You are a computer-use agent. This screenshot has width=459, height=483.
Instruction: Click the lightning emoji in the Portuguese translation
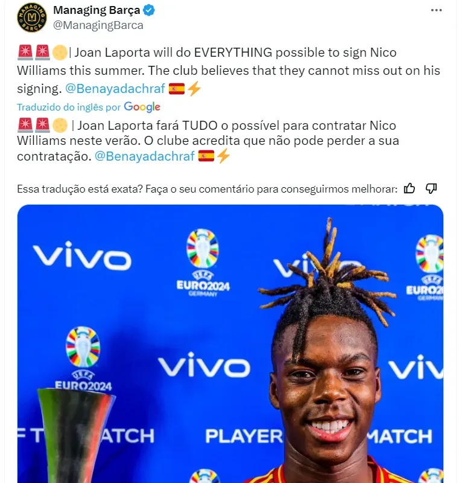(223, 156)
